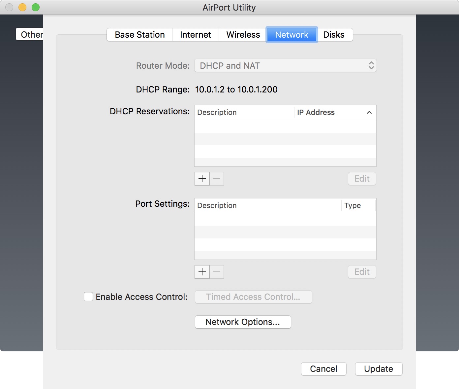Click the yellow minimize window button

click(x=22, y=7)
